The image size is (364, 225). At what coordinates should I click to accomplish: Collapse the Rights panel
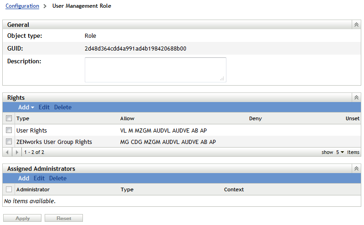[x=356, y=97]
